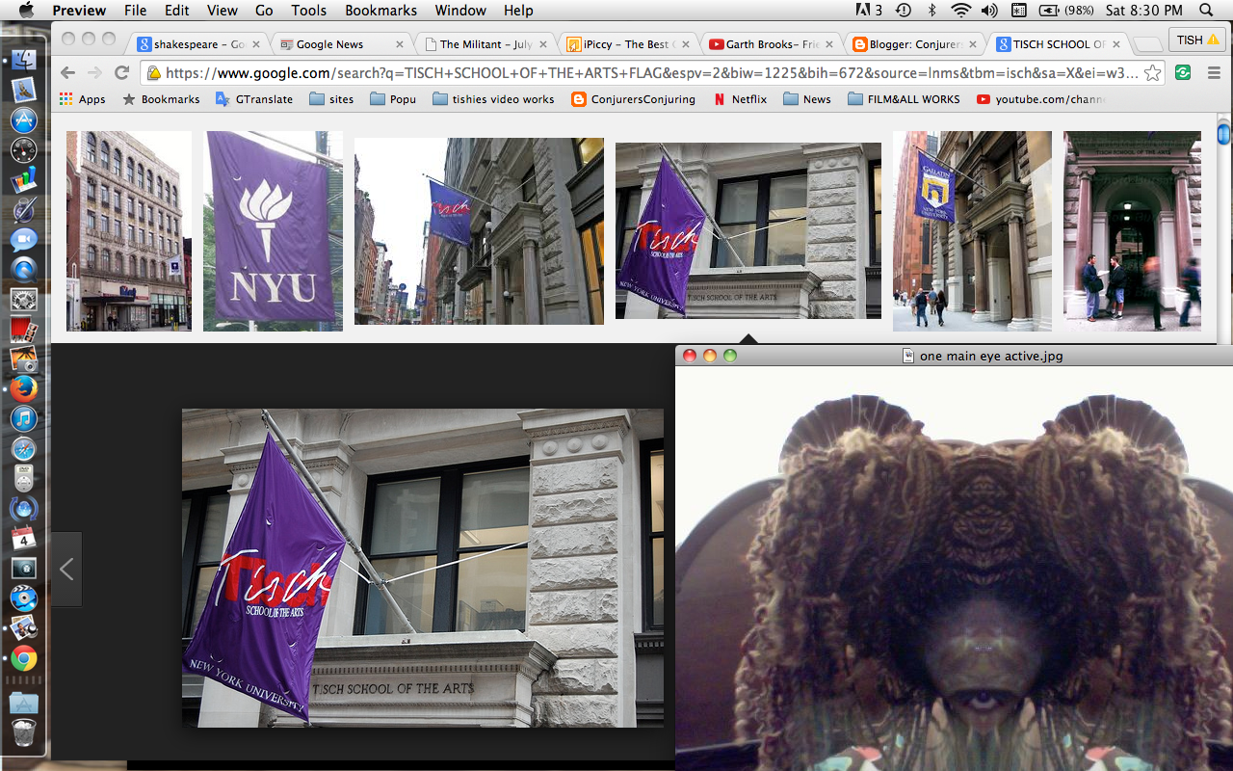Screen dimensions: 1233x771
Task: Select the NYU torch flag thumbnail
Action: [273, 231]
